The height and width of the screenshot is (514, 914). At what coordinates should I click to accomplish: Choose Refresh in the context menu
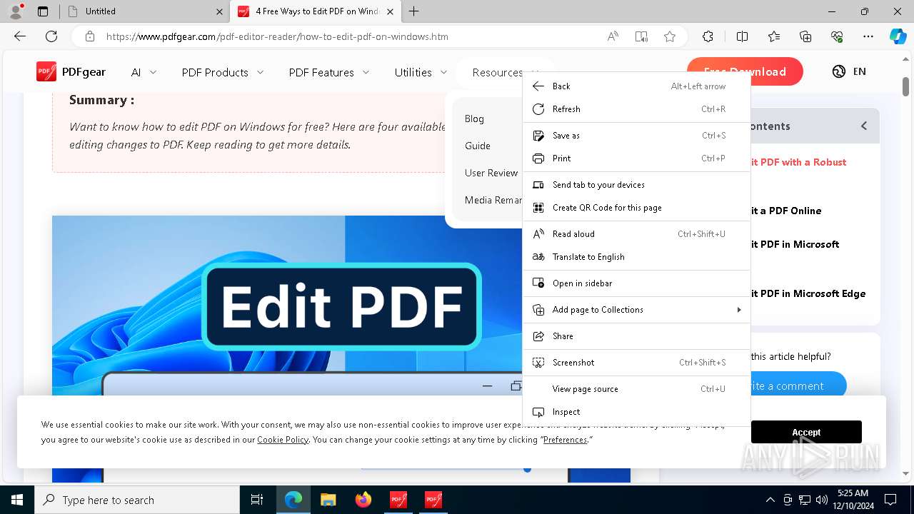(637, 109)
